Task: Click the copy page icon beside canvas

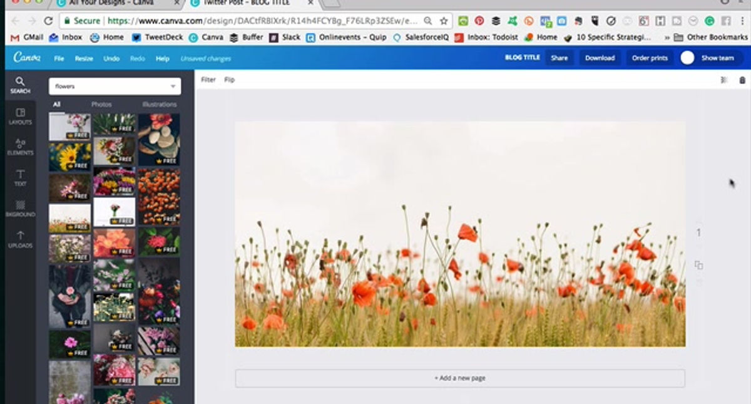Action: (698, 265)
